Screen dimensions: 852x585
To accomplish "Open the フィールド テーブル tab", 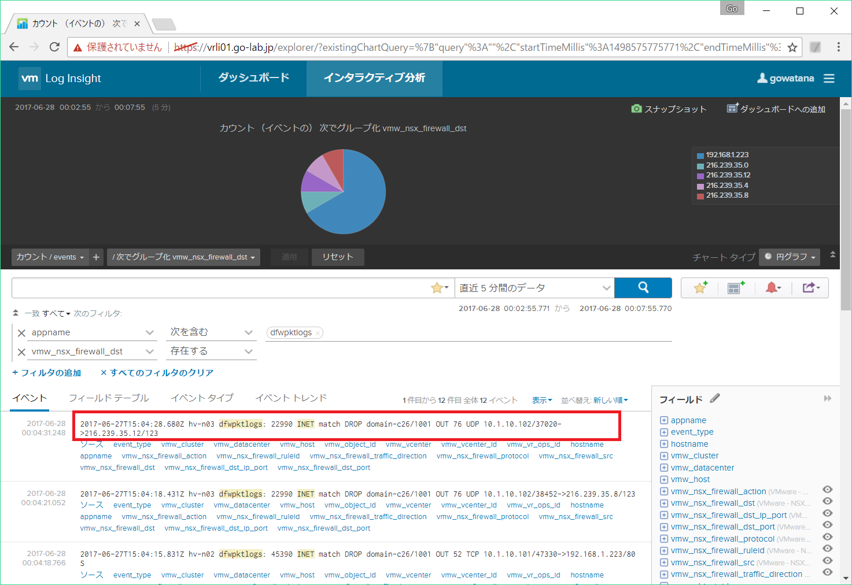I will point(109,398).
